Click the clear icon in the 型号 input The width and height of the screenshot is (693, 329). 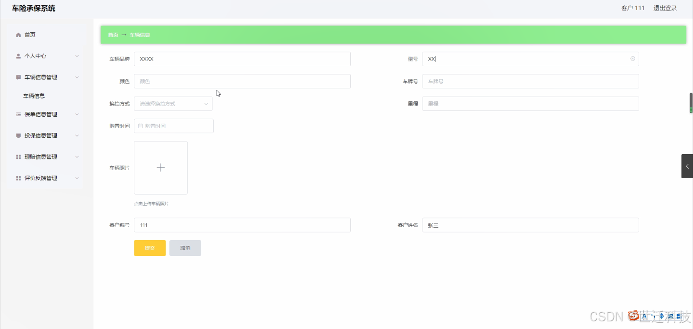pos(632,59)
